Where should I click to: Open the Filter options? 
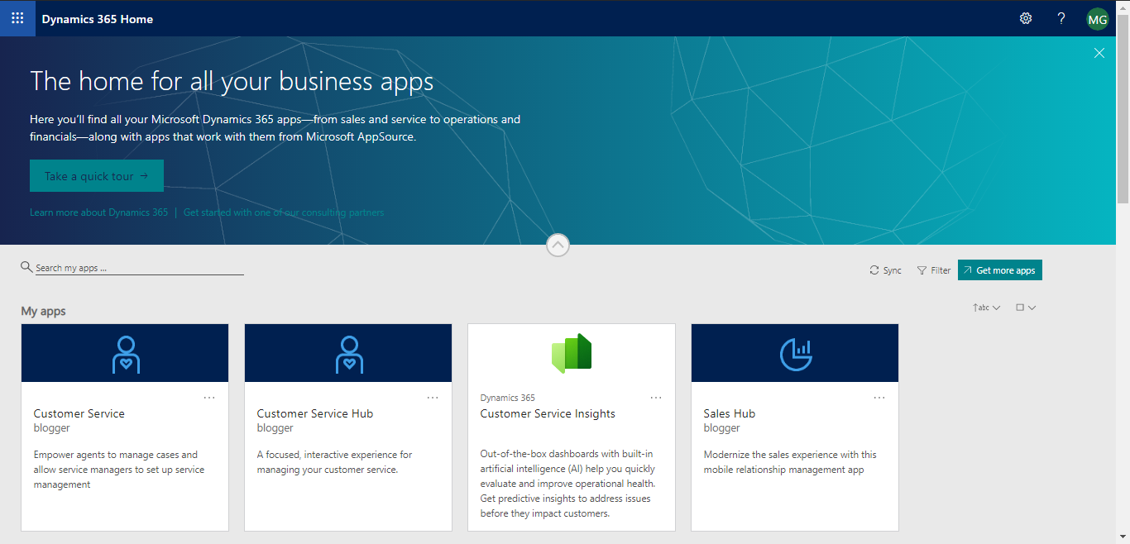click(934, 270)
